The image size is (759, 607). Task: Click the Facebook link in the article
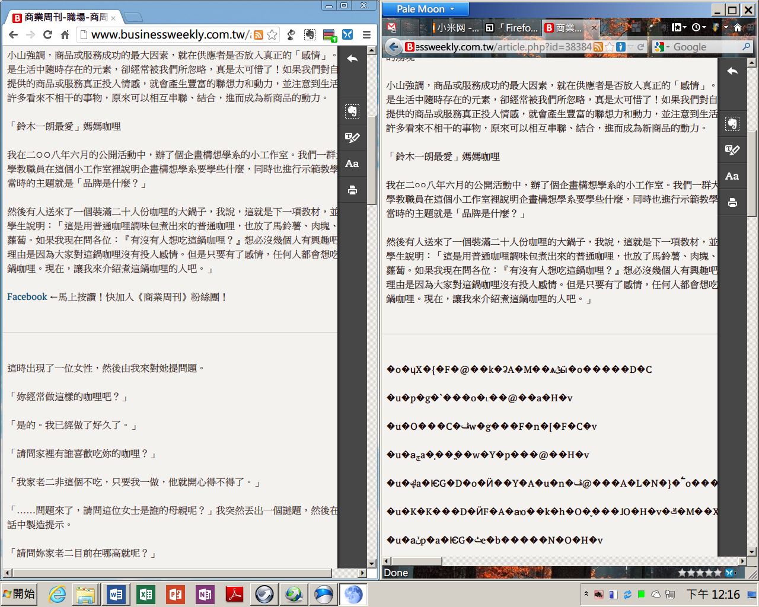[27, 297]
